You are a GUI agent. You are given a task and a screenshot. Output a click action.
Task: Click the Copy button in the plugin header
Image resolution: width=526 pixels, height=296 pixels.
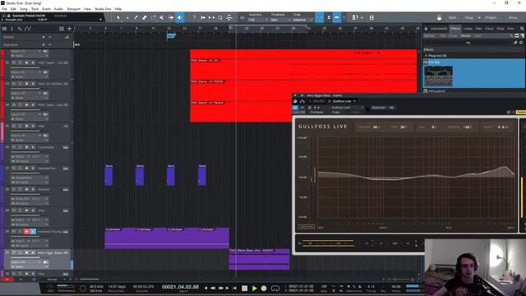click(x=335, y=113)
